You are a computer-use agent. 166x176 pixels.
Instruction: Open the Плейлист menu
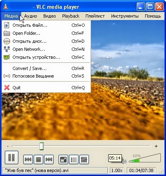[95, 16]
